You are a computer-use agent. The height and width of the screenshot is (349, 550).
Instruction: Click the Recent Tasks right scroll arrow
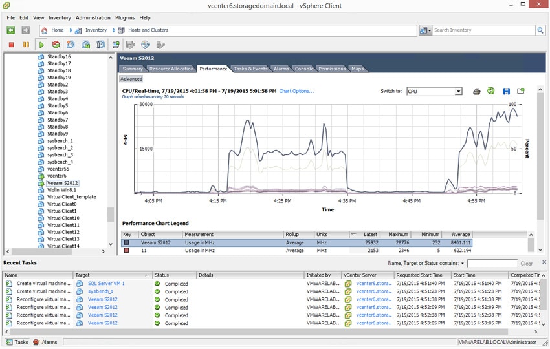coord(536,332)
